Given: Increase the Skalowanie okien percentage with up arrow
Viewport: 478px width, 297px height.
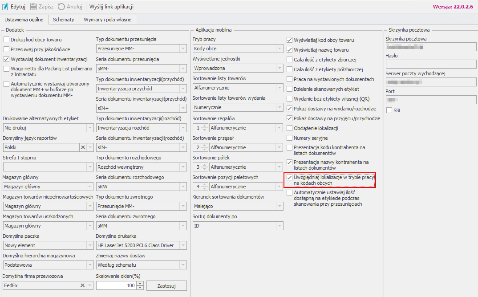Looking at the screenshot, I should pos(140,283).
